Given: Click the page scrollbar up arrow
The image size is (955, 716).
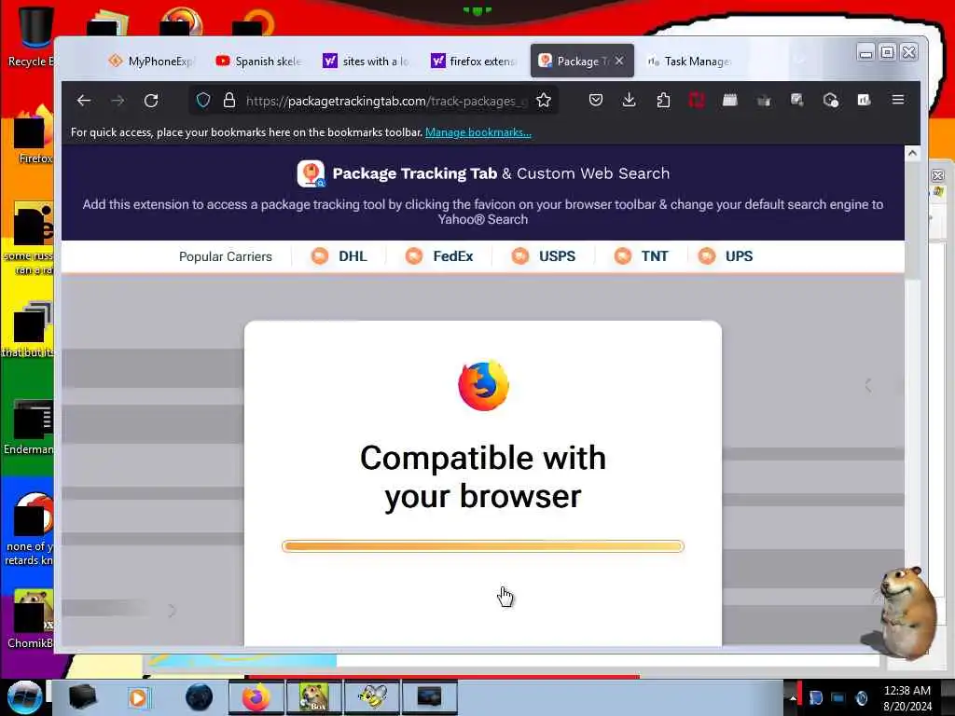Looking at the screenshot, I should 912,153.
